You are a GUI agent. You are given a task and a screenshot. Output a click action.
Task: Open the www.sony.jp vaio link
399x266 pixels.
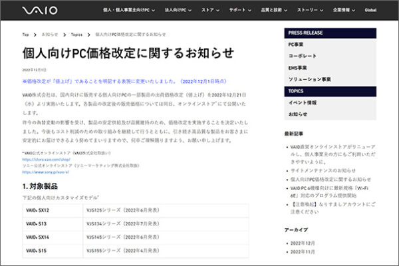pos(45,172)
